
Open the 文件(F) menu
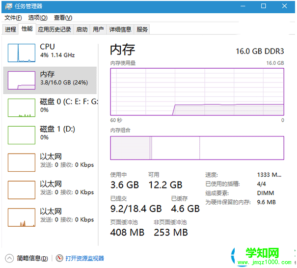coord(14,18)
